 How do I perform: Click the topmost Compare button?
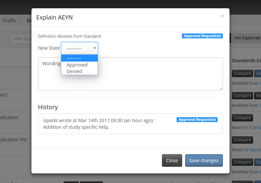click(242, 73)
